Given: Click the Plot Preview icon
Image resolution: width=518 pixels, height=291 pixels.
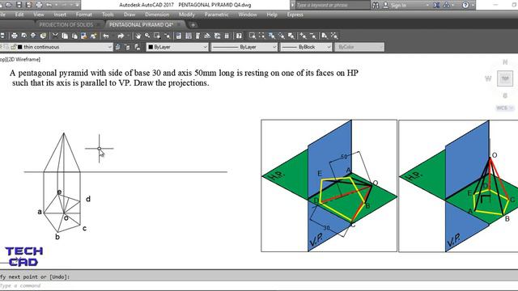Looking at the screenshot, I should [x=23, y=36].
